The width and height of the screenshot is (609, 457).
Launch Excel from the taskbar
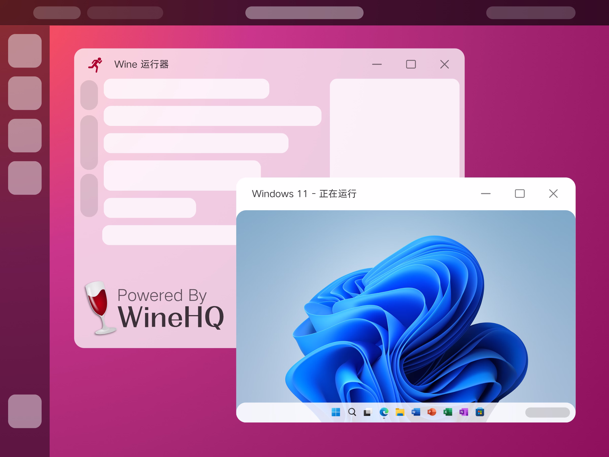(x=448, y=412)
